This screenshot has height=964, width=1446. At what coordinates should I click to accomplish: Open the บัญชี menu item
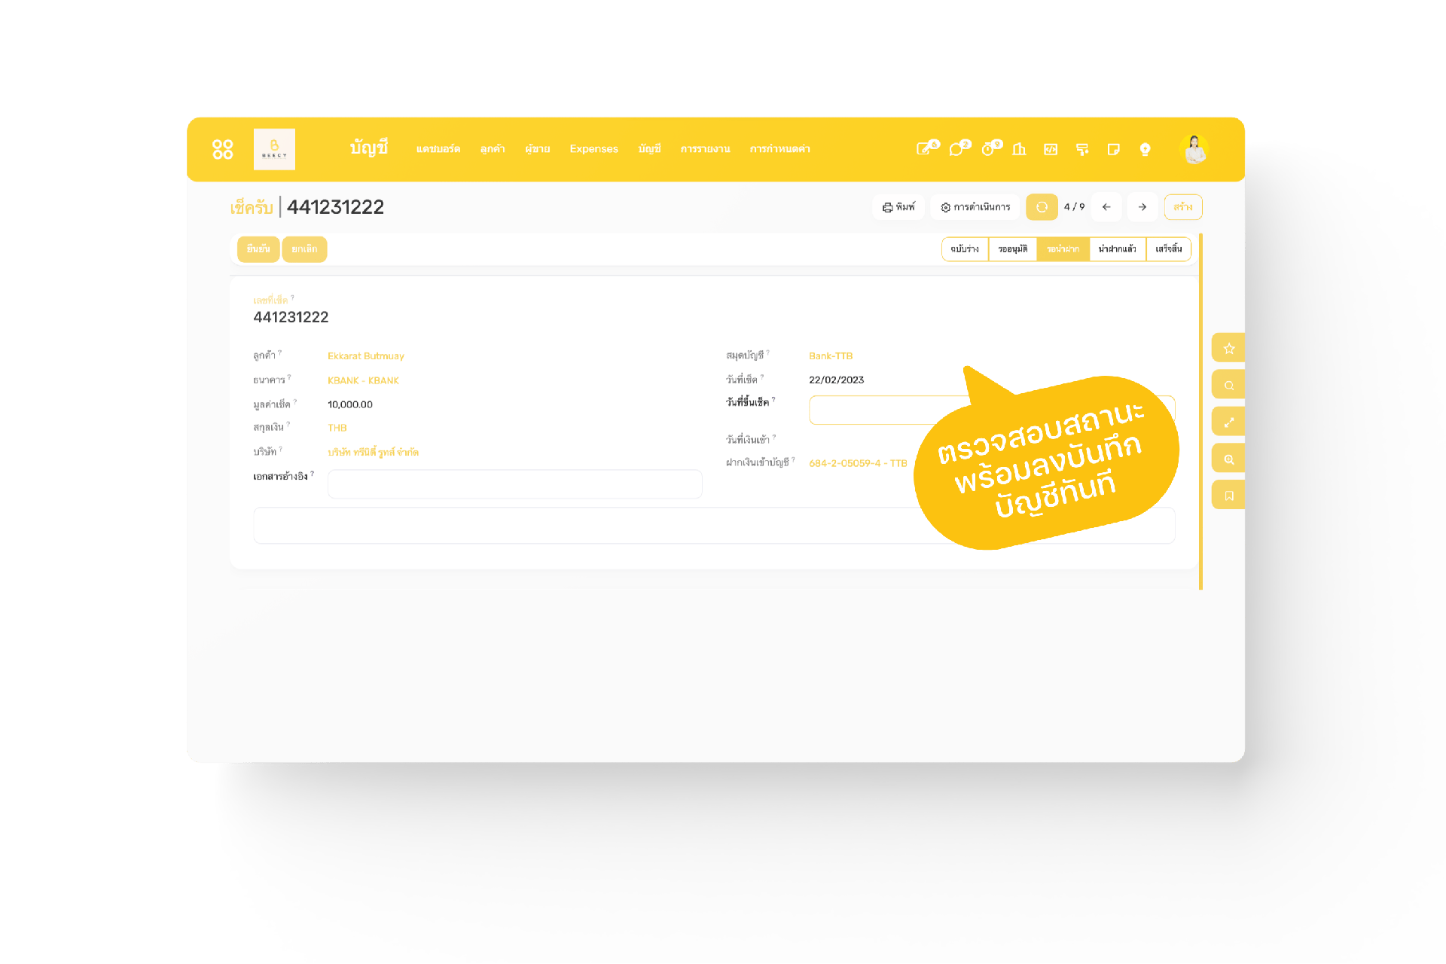click(649, 149)
